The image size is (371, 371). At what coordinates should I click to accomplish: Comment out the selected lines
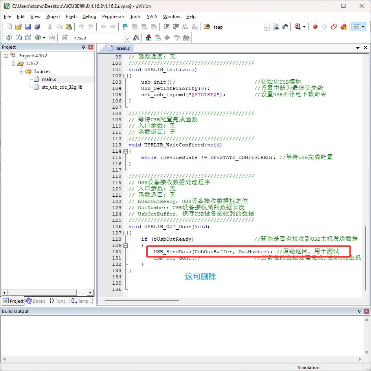click(185, 27)
